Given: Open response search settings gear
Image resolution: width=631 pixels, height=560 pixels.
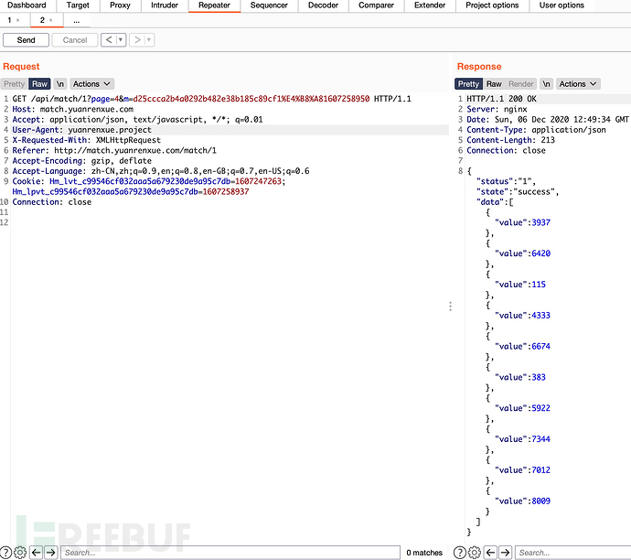Looking at the screenshot, I should point(474,552).
